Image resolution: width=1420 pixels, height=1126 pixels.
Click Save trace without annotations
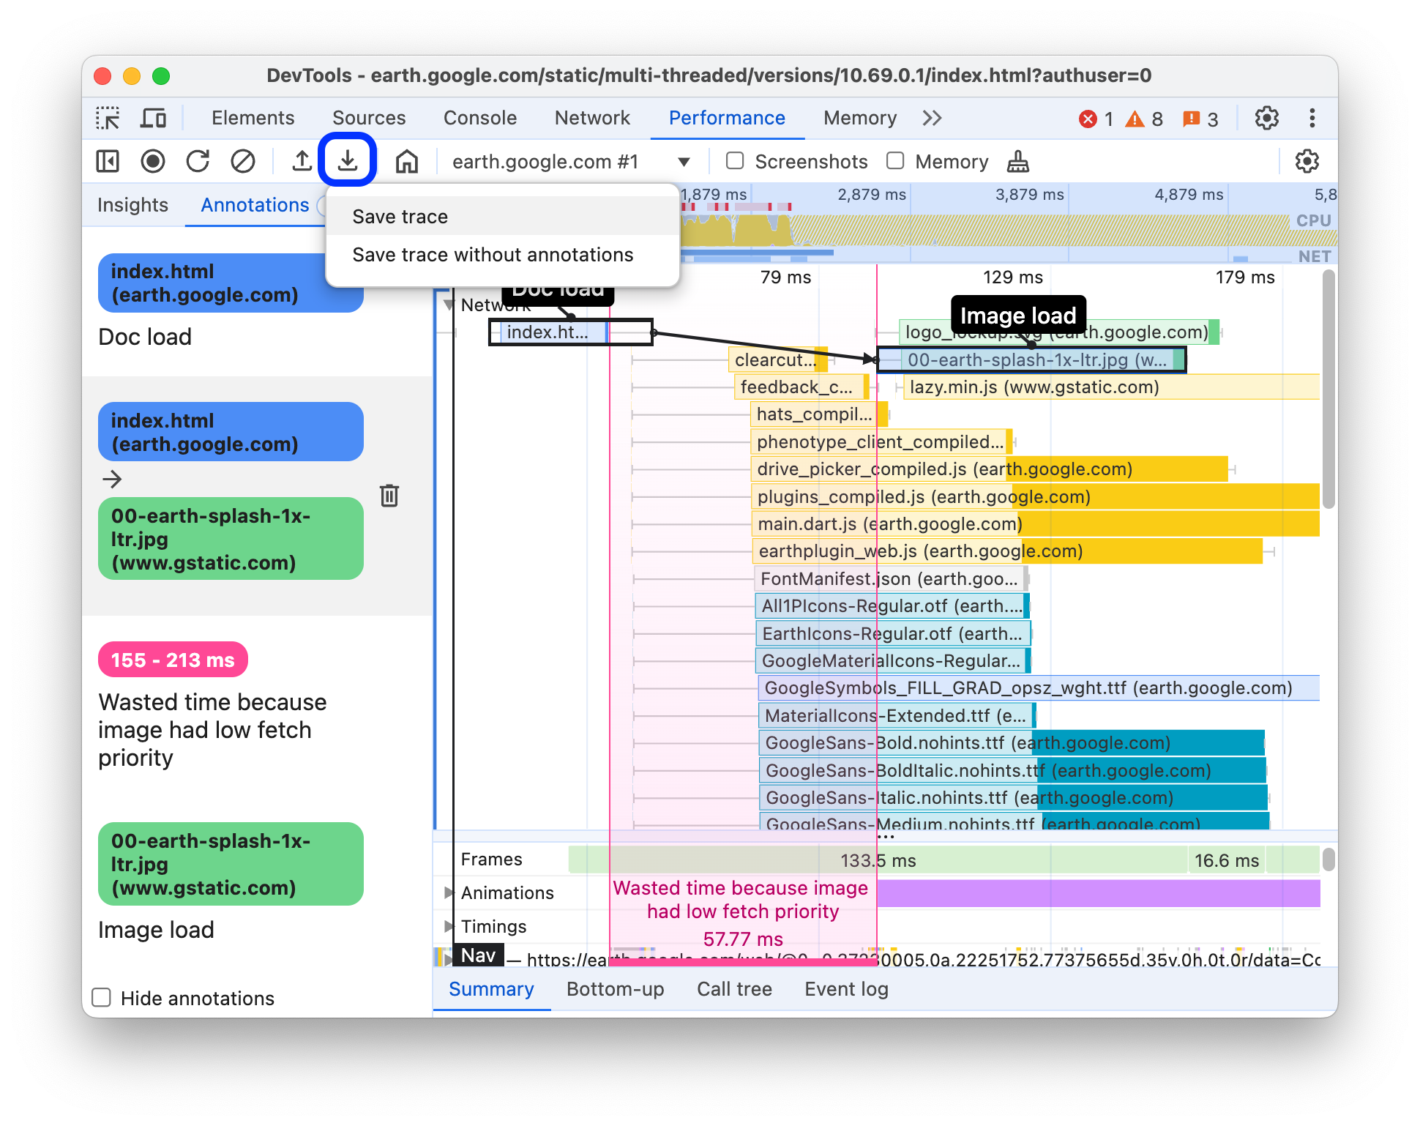coord(493,255)
